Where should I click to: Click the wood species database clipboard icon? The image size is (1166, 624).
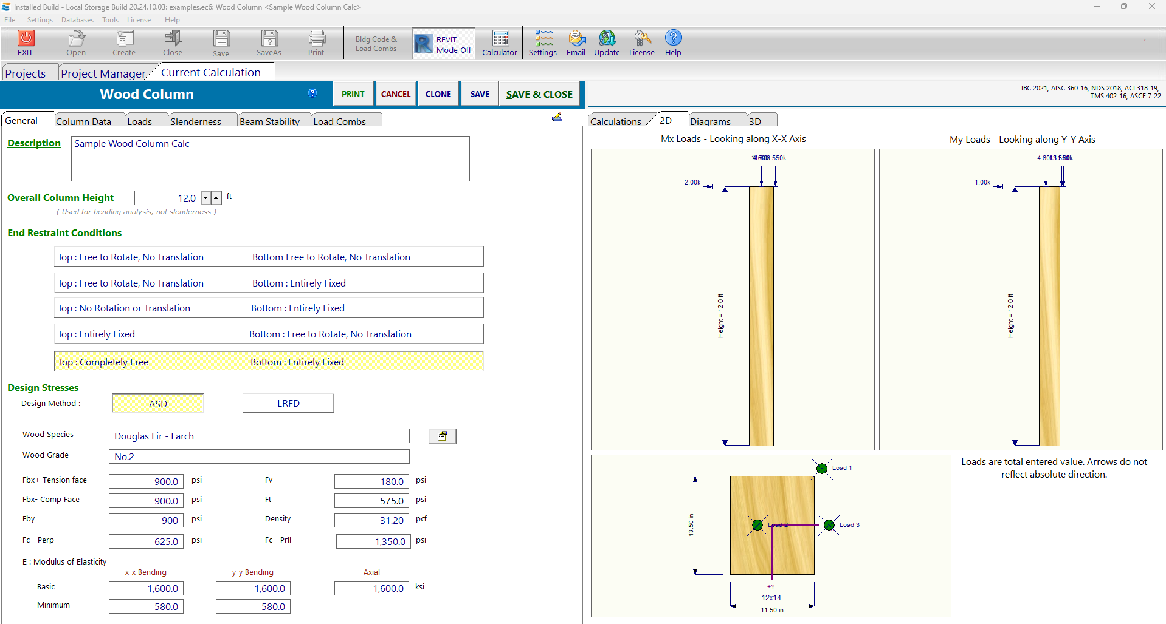coord(443,436)
